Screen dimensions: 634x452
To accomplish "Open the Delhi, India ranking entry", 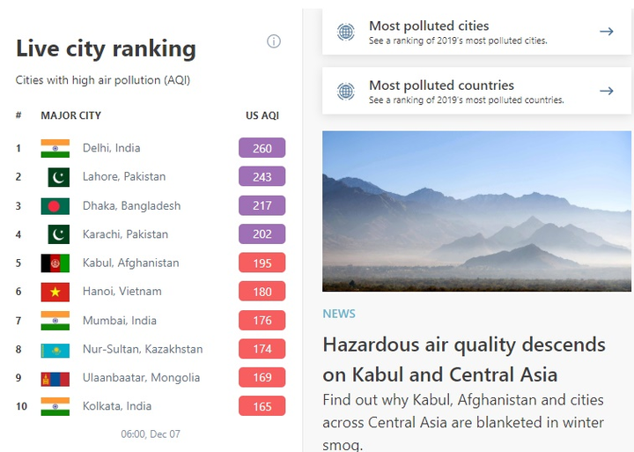I will pos(111,148).
